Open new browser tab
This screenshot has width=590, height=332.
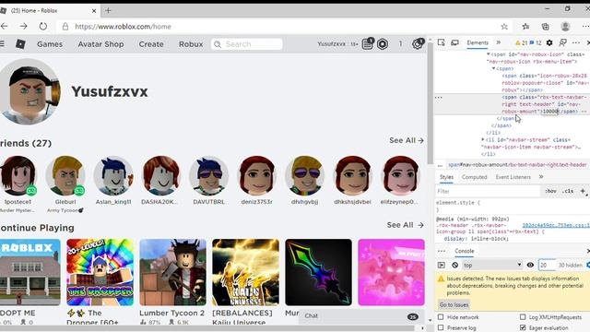tap(108, 10)
